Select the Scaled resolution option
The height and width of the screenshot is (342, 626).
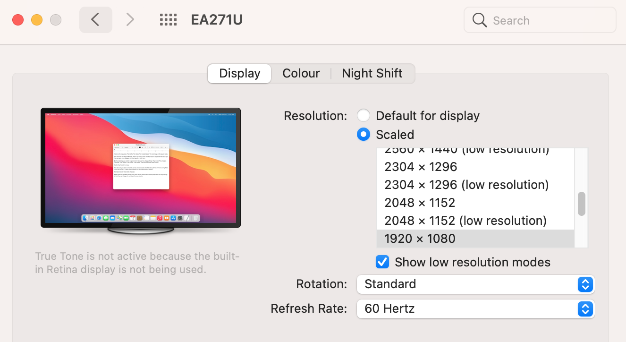click(363, 135)
